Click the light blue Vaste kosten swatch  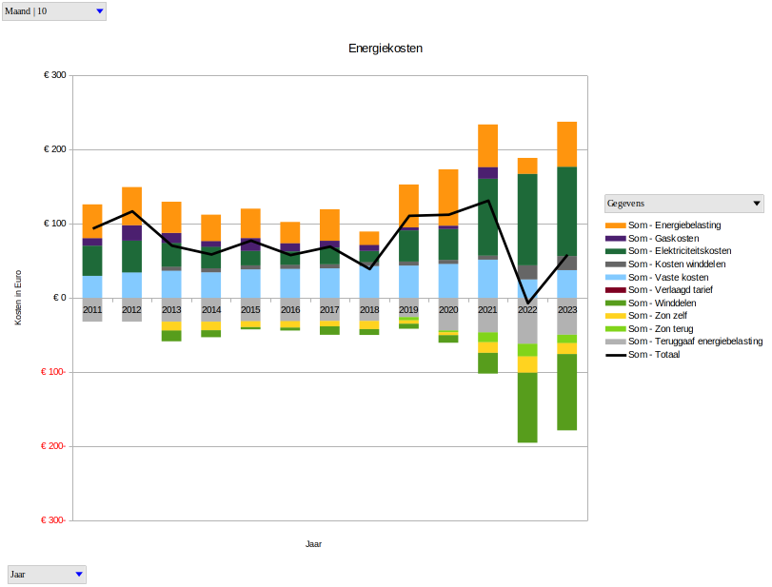tap(615, 277)
